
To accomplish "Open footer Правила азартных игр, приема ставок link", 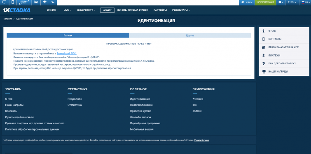I will pyautogui.click(x=36, y=123).
